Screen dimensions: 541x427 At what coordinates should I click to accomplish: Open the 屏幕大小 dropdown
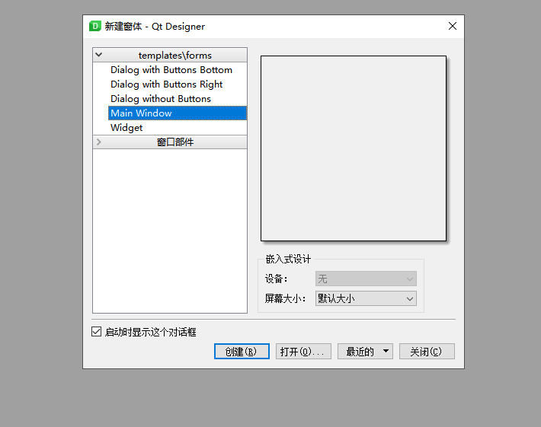point(366,298)
